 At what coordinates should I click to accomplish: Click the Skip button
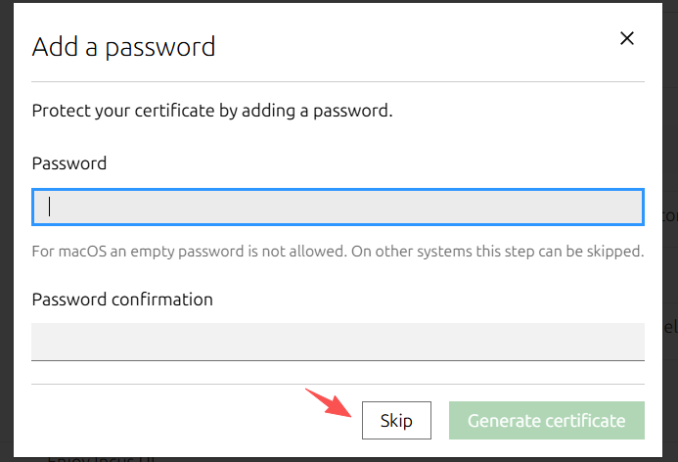396,420
